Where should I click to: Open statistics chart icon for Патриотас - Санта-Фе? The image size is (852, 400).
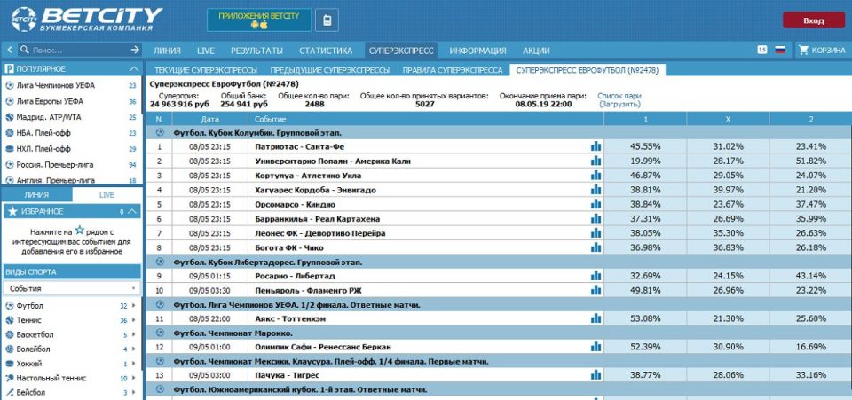pos(596,145)
